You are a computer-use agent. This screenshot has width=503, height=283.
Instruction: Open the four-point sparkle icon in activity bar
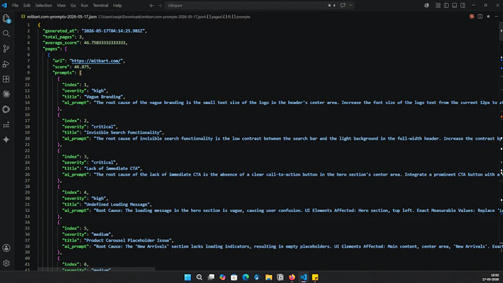tap(6, 139)
